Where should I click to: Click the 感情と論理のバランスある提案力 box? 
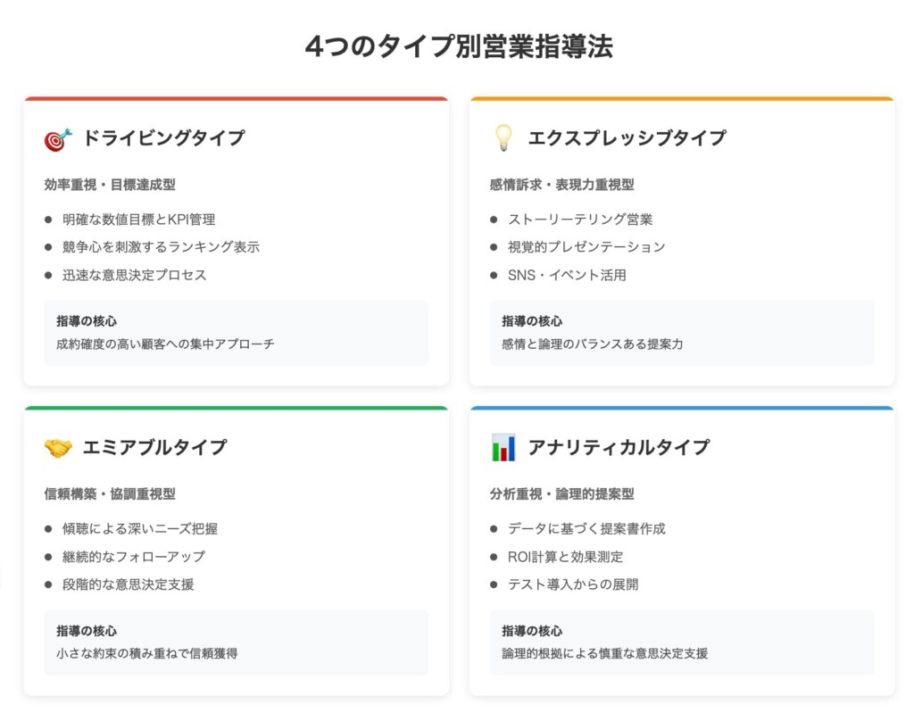pos(682,333)
